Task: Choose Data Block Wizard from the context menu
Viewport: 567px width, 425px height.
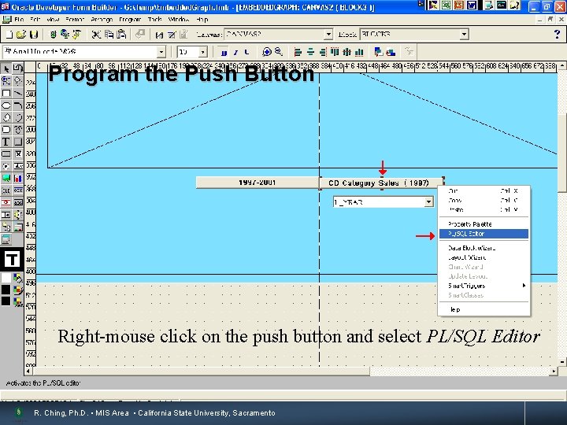Action: pos(484,248)
